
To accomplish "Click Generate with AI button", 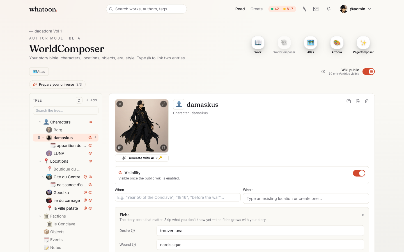I will pyautogui.click(x=142, y=158).
